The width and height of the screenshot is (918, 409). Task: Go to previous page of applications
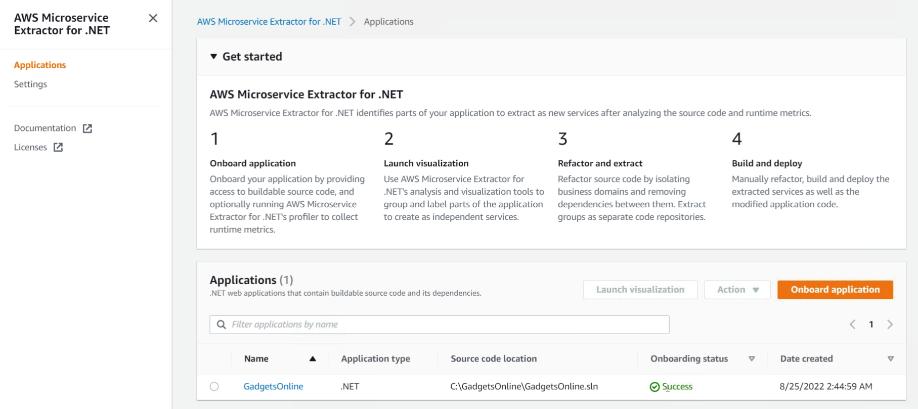point(853,325)
